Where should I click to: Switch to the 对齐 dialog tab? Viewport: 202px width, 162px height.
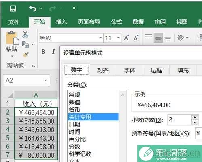tap(103, 70)
